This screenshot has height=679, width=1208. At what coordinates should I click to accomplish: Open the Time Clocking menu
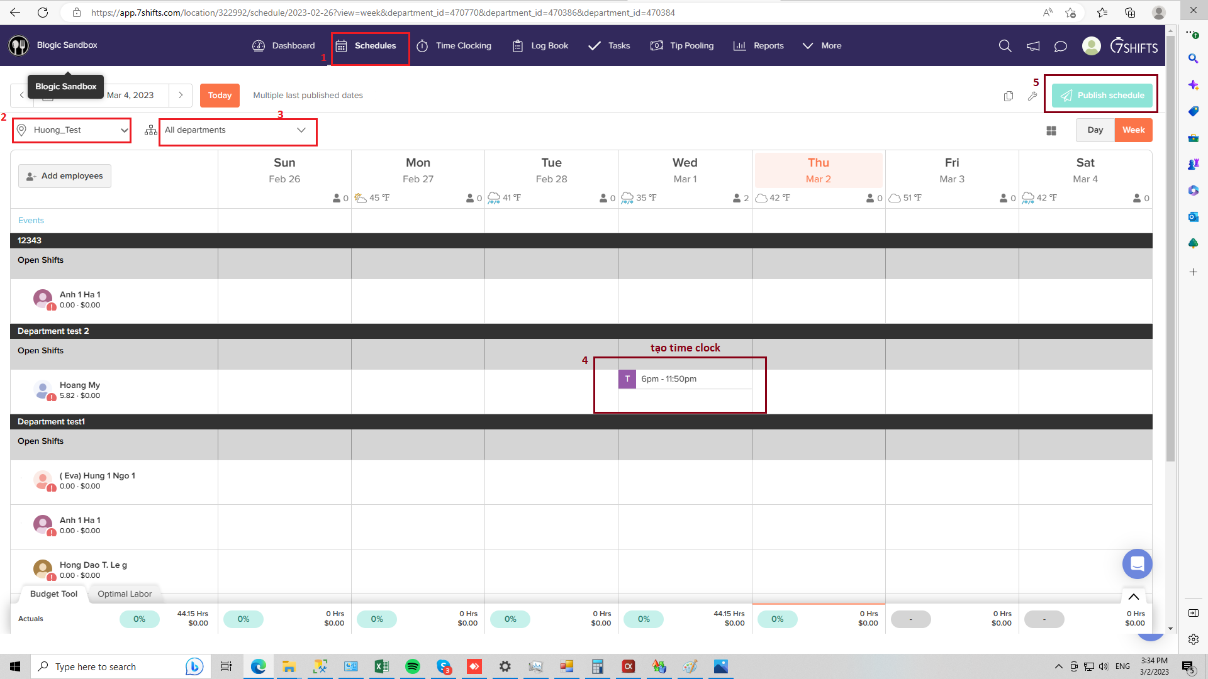click(x=454, y=46)
